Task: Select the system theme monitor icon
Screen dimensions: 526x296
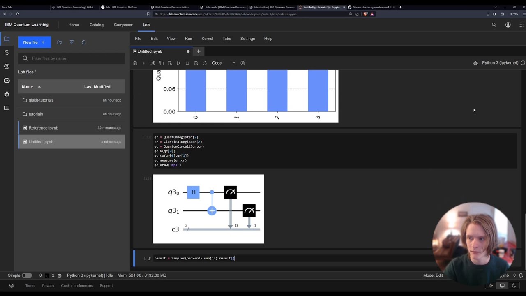Action: point(502,286)
